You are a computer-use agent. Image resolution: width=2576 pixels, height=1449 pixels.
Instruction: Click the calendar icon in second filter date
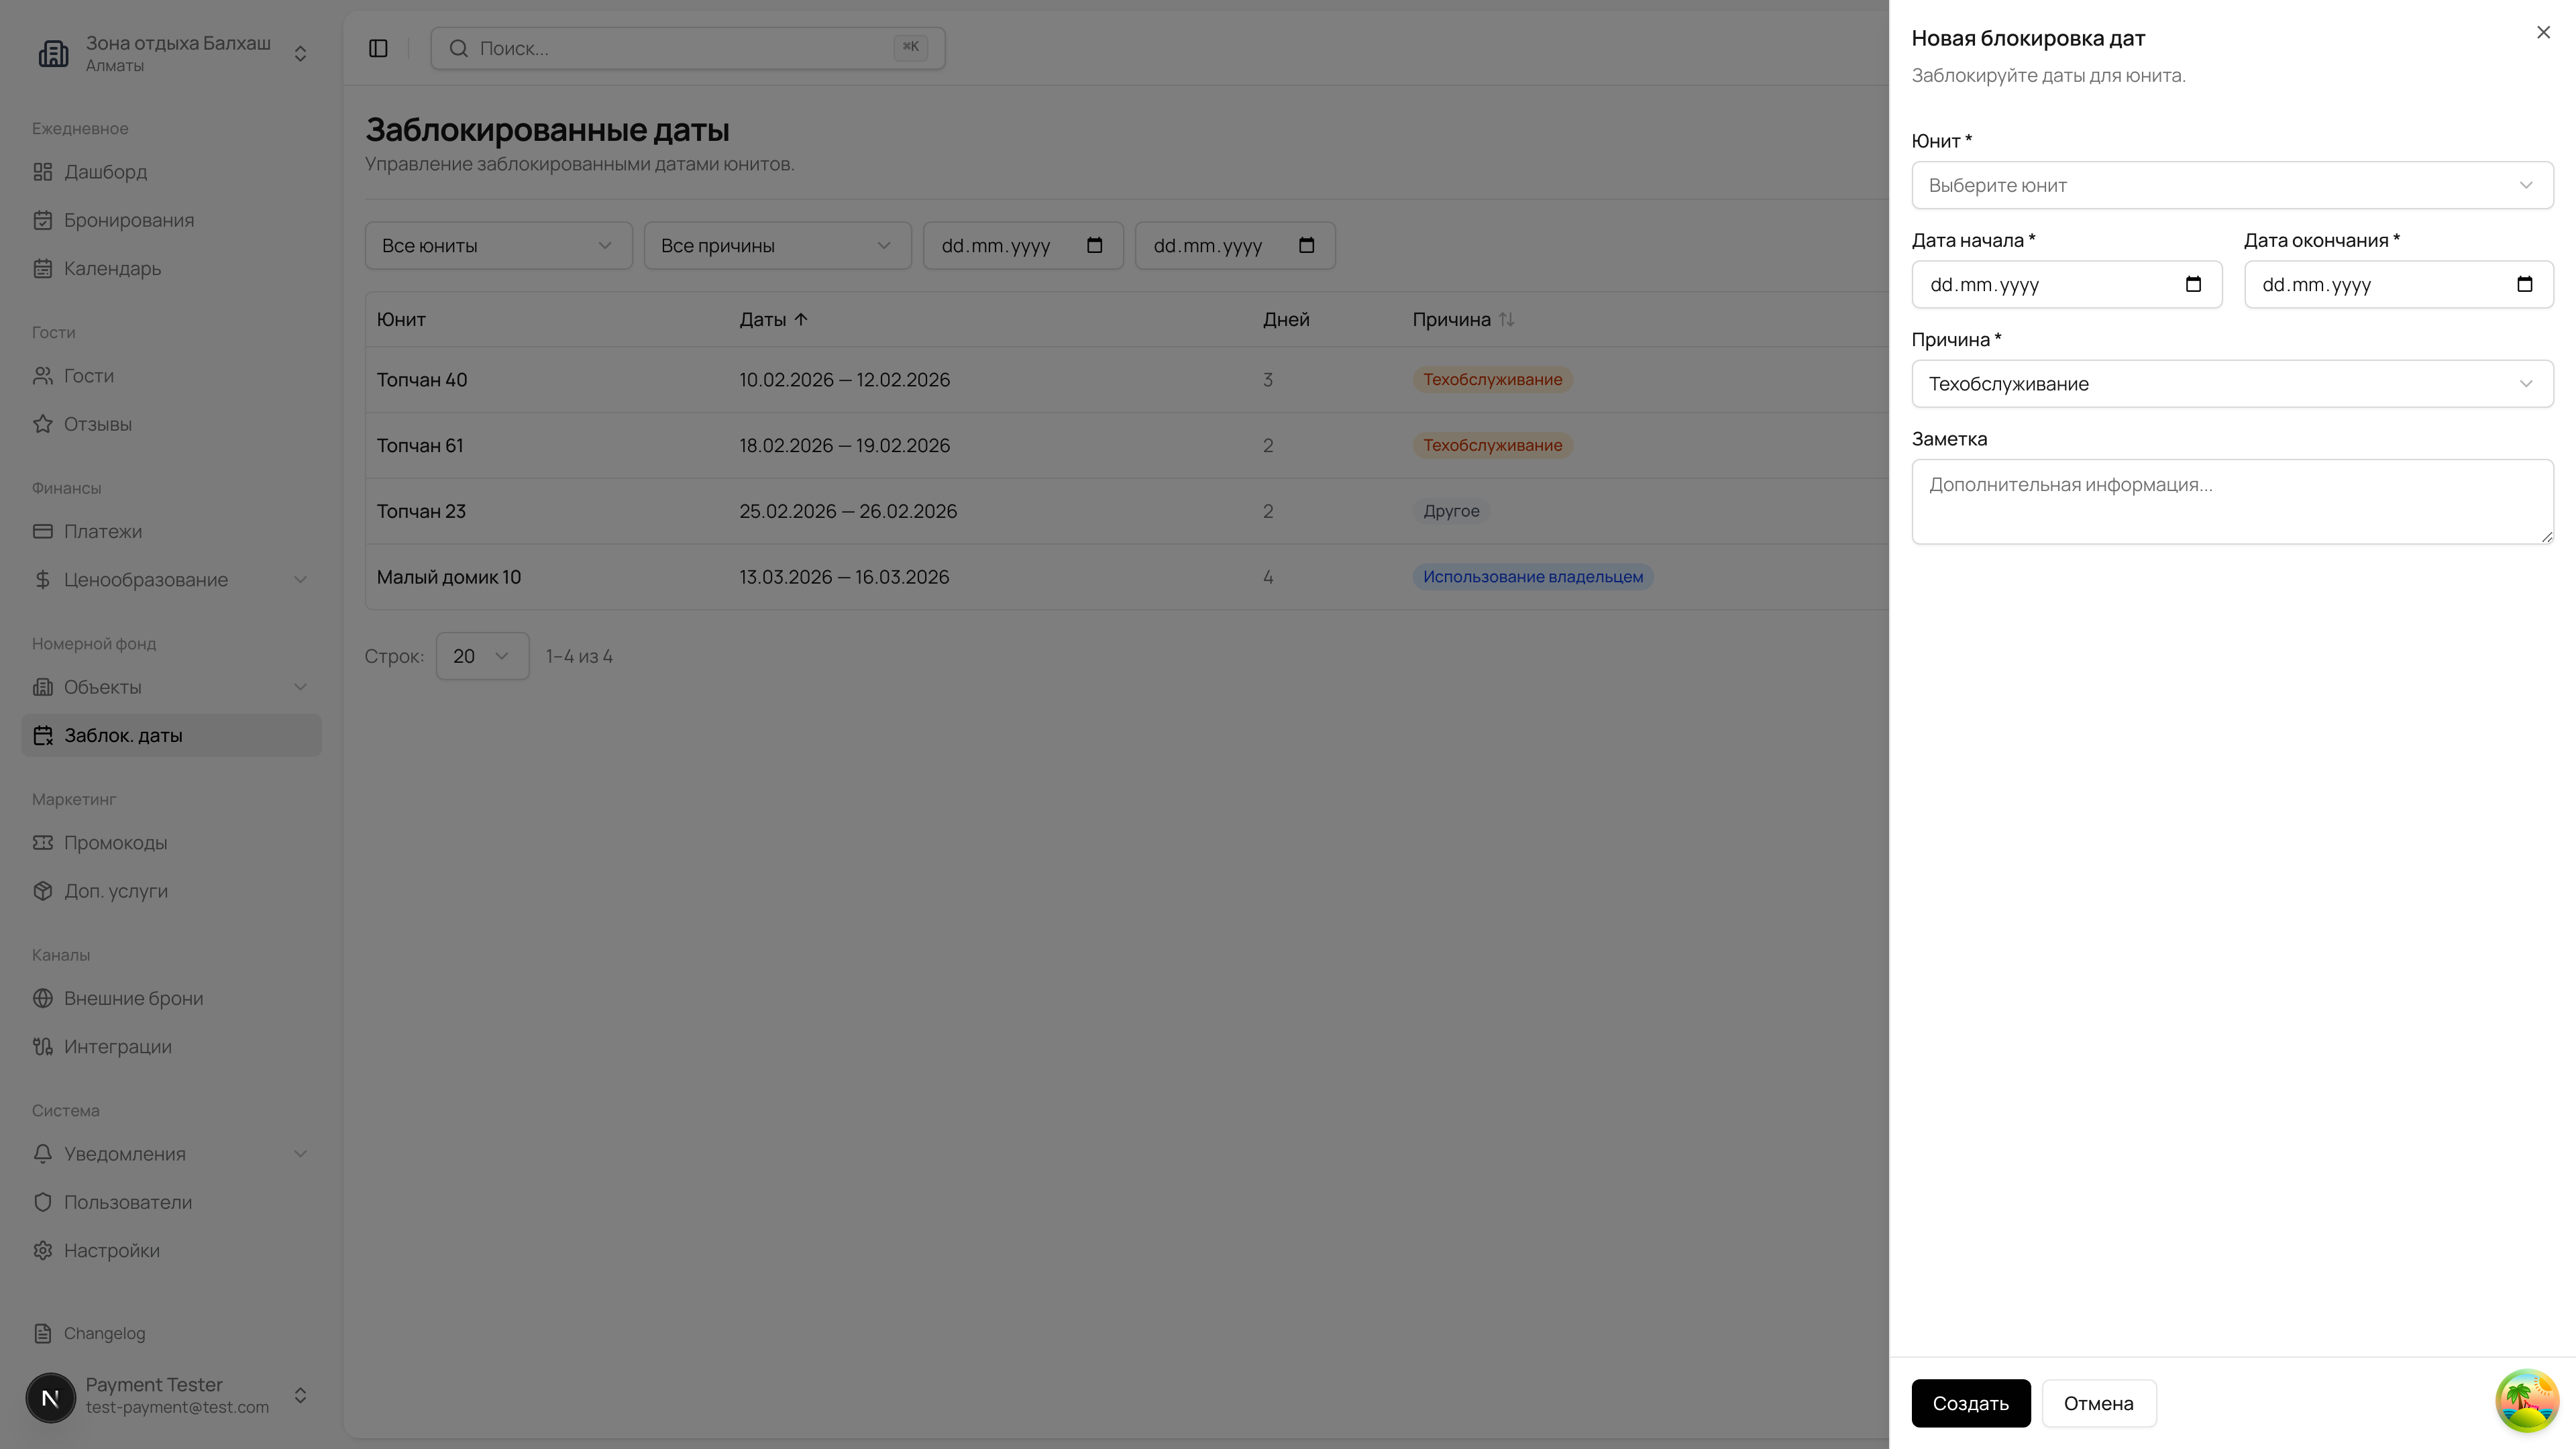click(1306, 245)
